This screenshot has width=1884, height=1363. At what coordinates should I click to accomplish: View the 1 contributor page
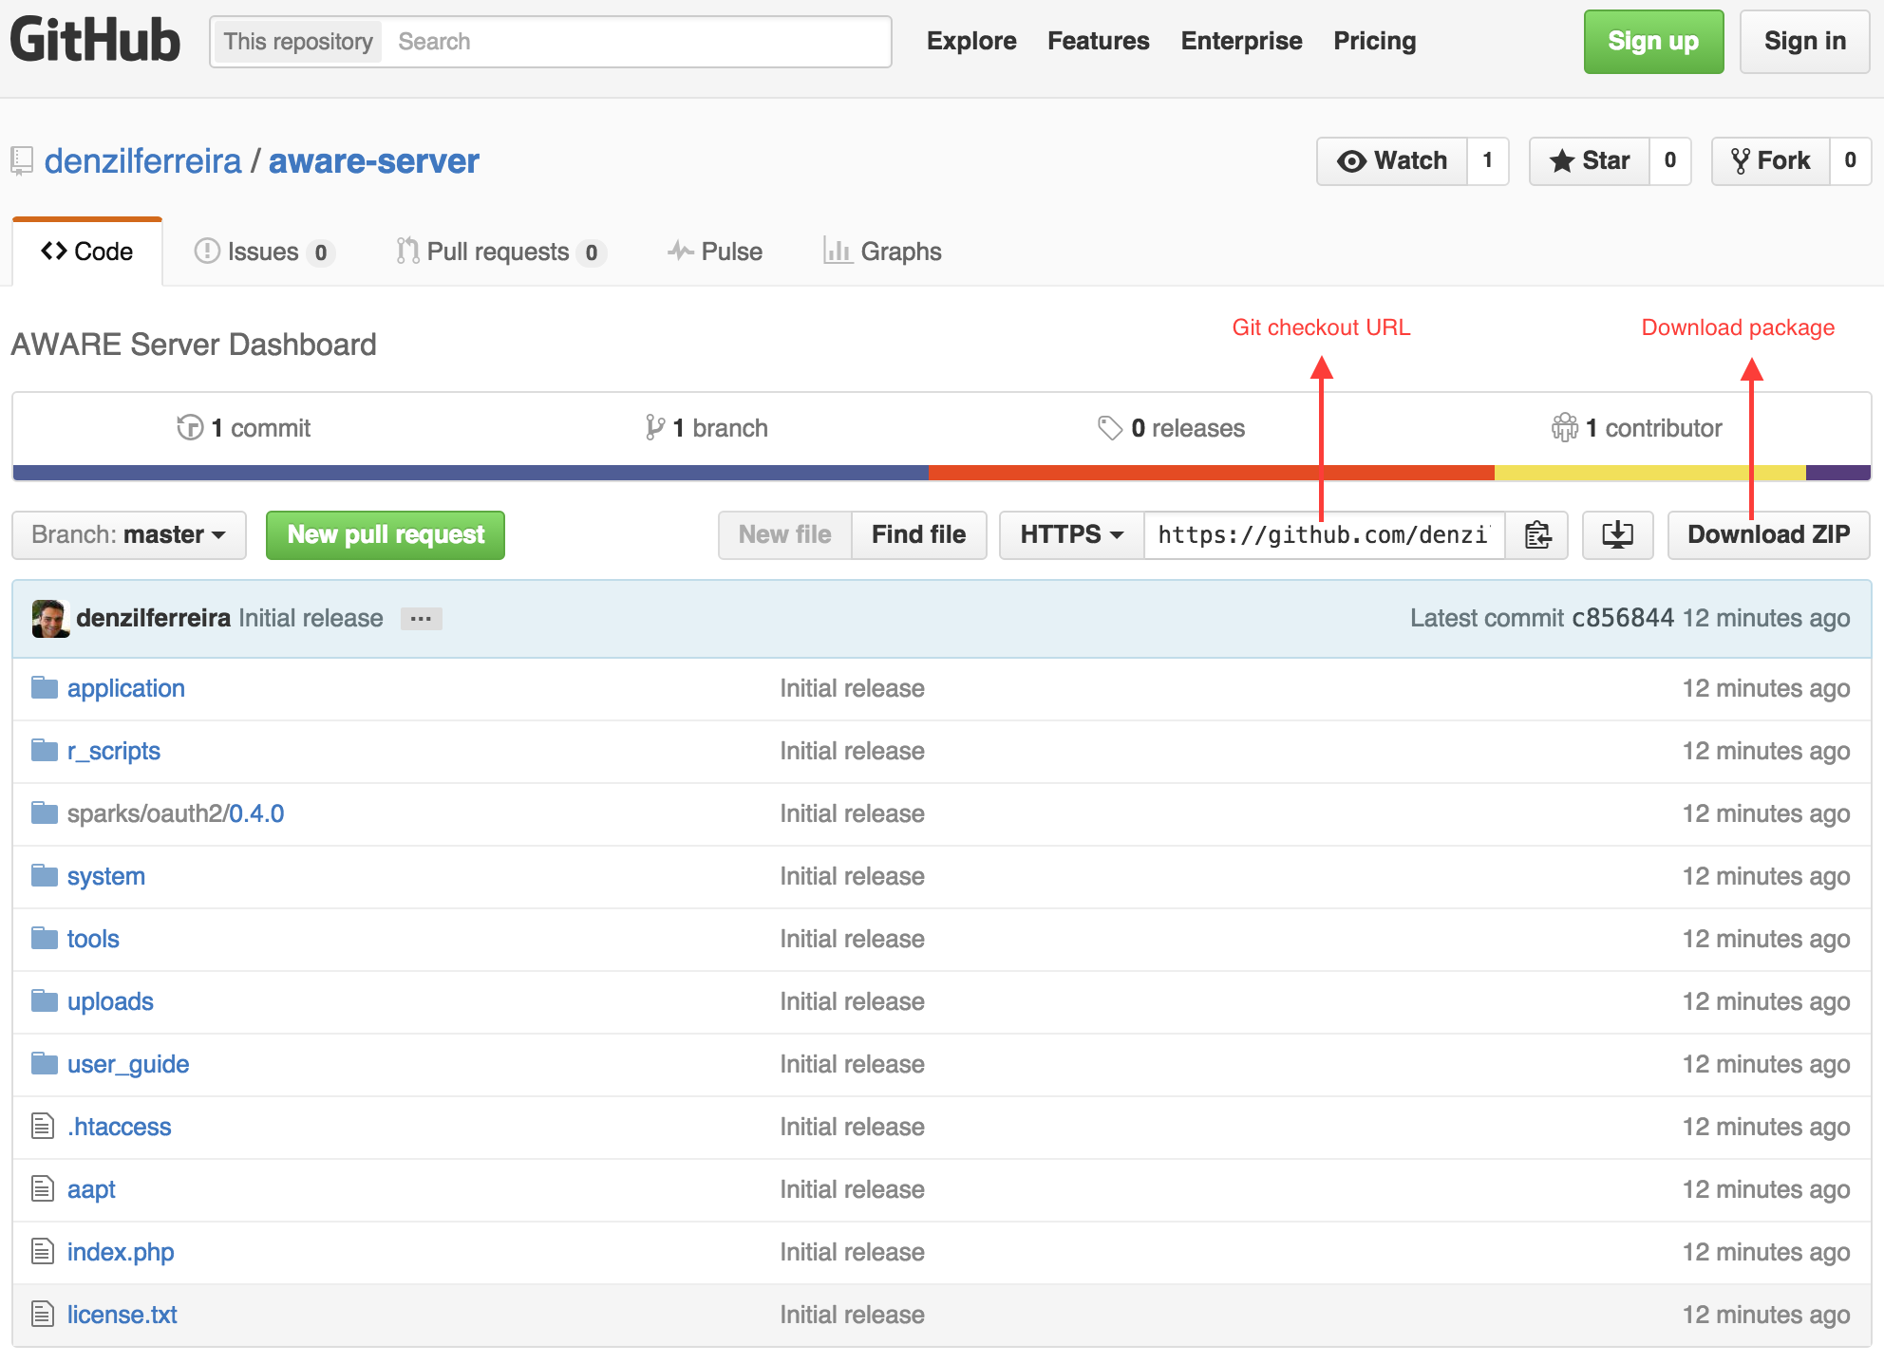[x=1636, y=428]
